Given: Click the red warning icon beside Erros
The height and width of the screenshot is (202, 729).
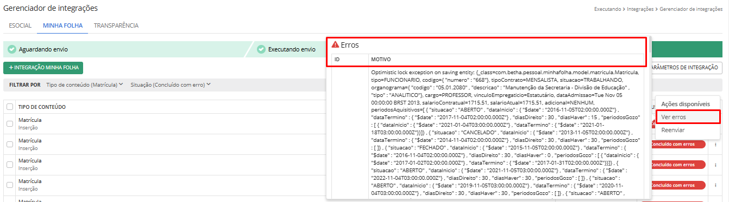Looking at the screenshot, I should click(335, 45).
